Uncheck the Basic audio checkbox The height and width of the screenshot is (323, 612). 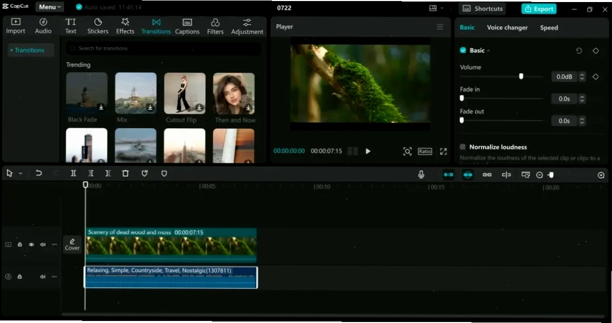(x=463, y=50)
